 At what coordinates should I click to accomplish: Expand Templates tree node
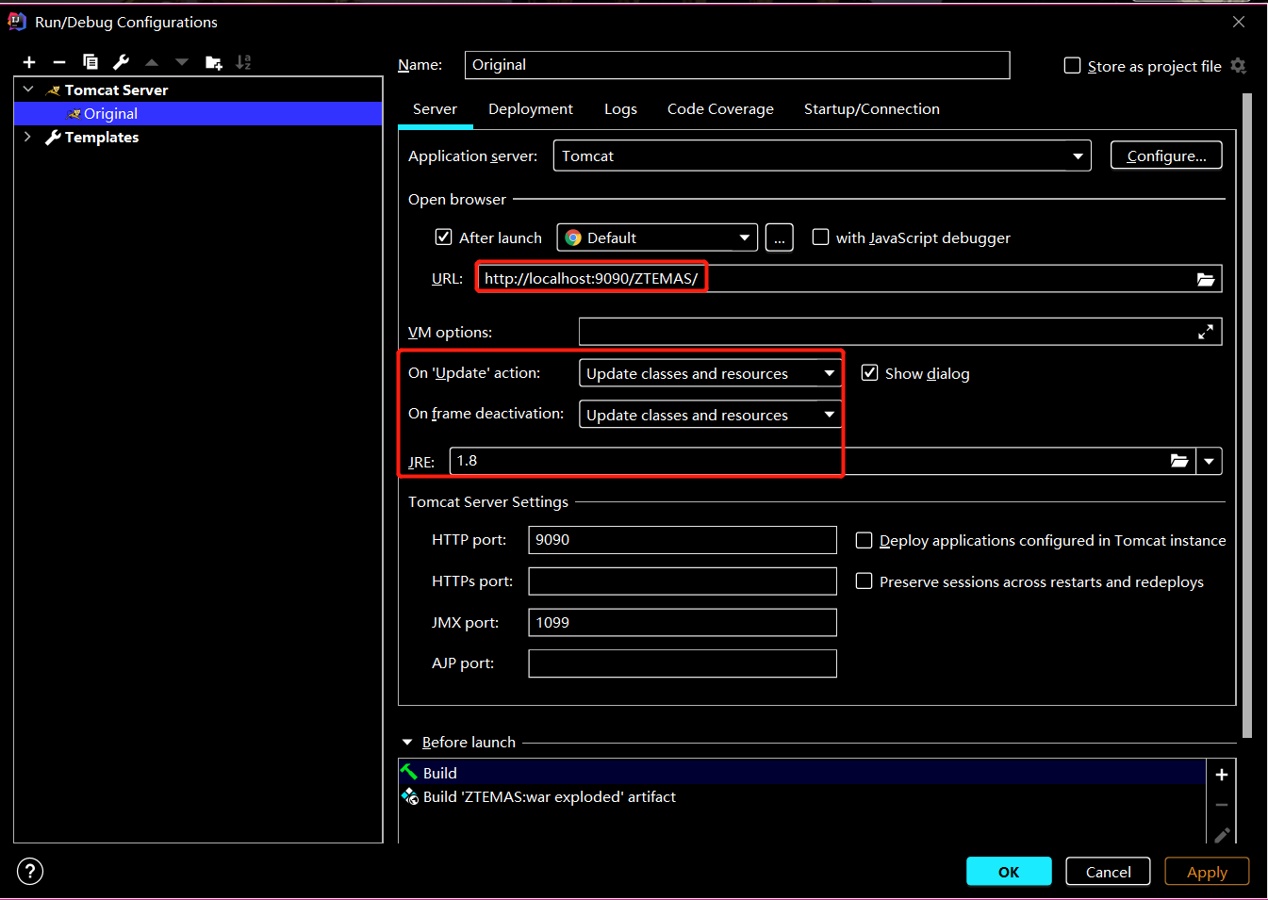(28, 137)
